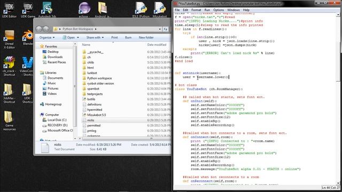Image resolution: width=342 pixels, height=192 pixels.
Task: Open Unreal X-Editor desktop icon
Action: point(9,39)
